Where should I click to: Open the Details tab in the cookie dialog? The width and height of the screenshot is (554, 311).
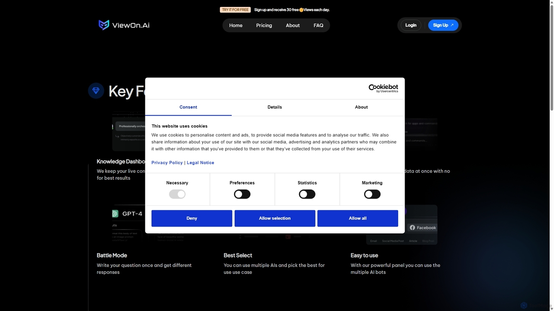pos(275,107)
